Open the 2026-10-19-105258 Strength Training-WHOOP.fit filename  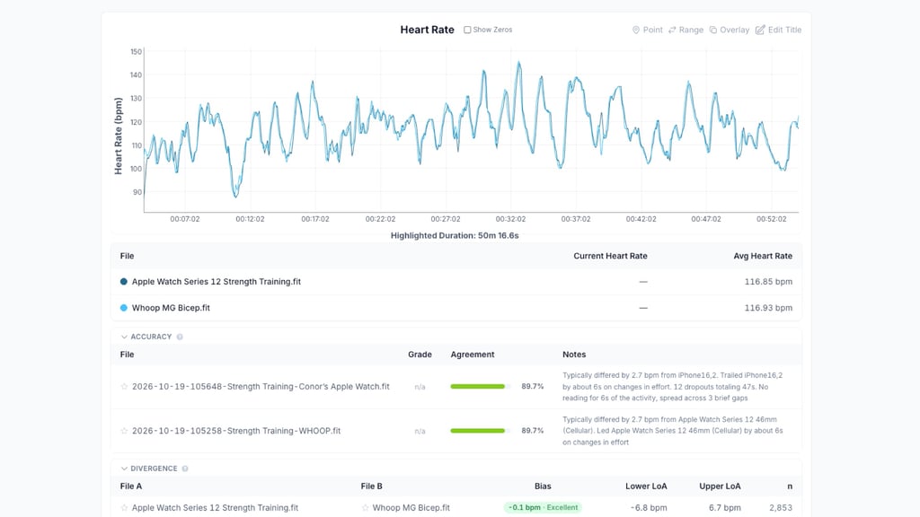point(236,431)
